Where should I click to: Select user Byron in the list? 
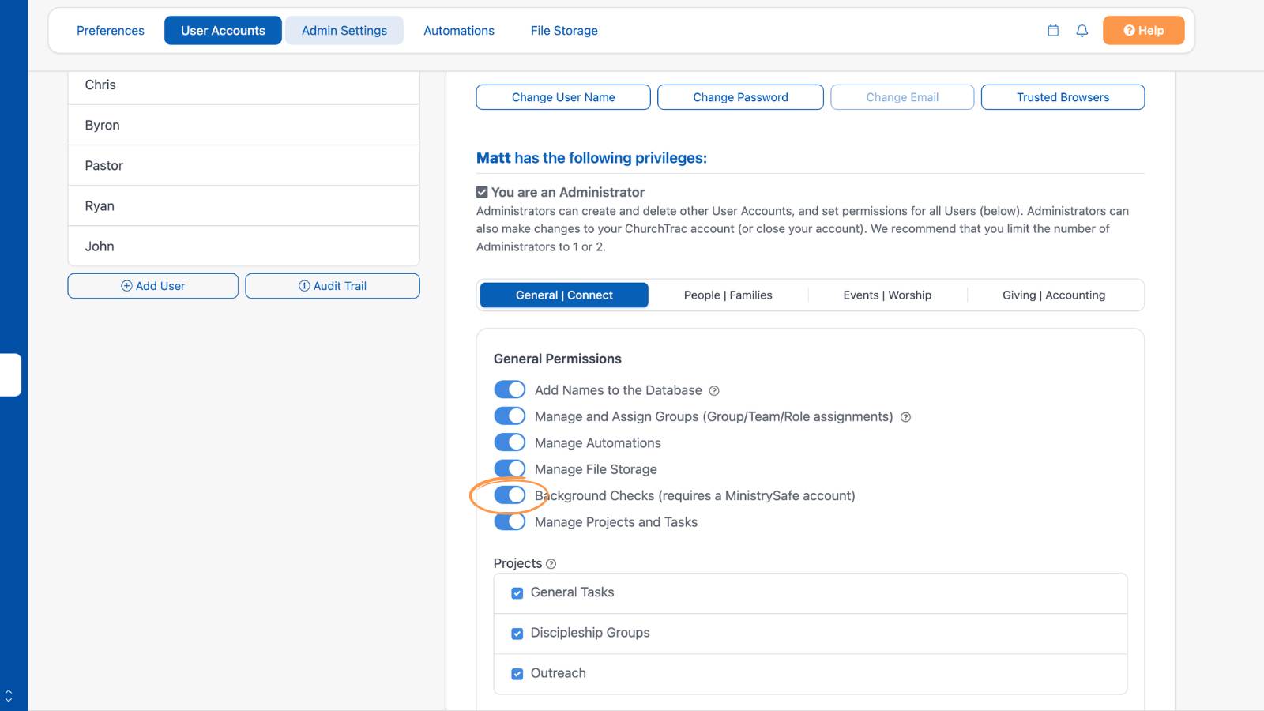[243, 125]
